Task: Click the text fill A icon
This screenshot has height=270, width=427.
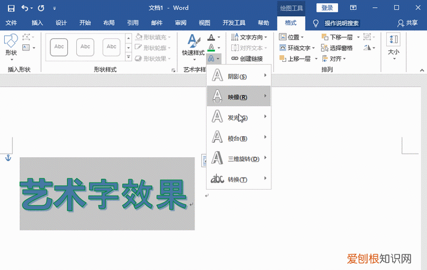Action: 211,37
